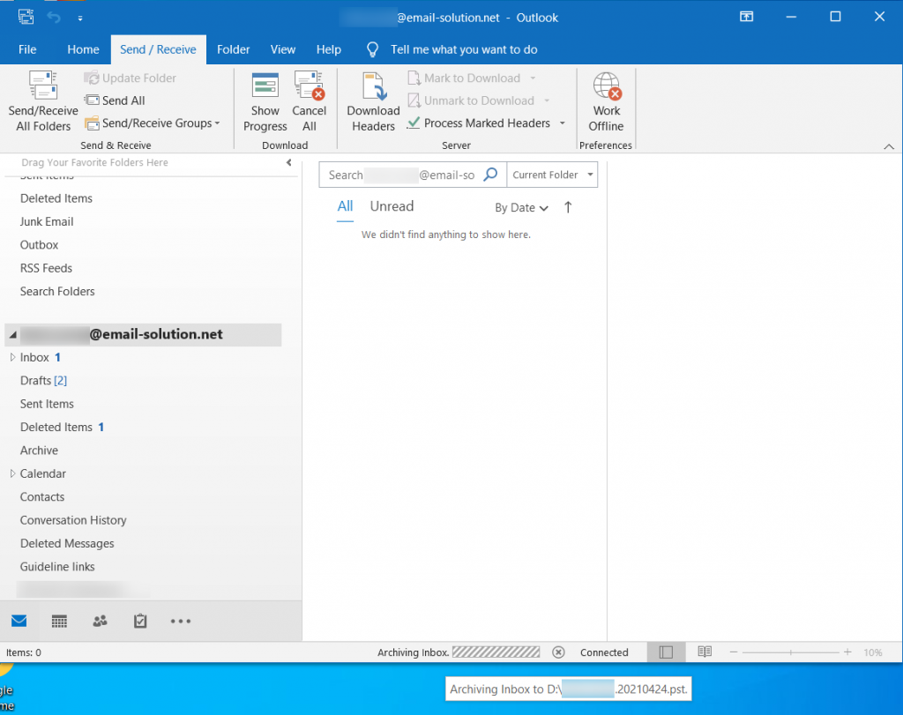Open Deleted Messages folder
Screen dimensions: 903x715
click(67, 543)
